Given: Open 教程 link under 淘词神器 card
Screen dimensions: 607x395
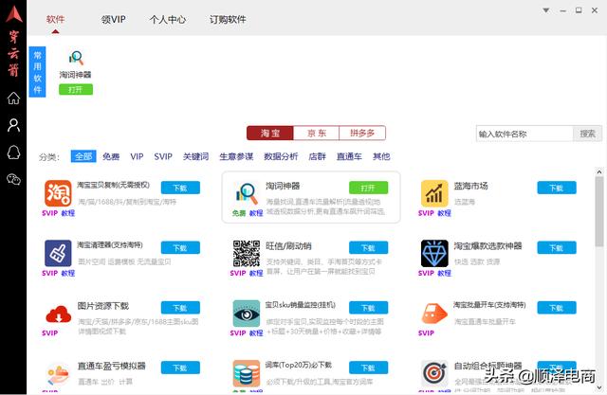Looking at the screenshot, I should 256,213.
